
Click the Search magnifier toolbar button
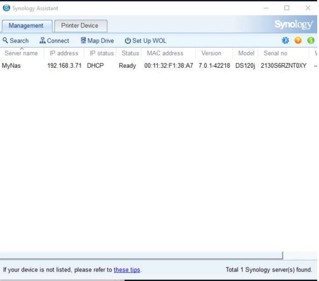15,41
